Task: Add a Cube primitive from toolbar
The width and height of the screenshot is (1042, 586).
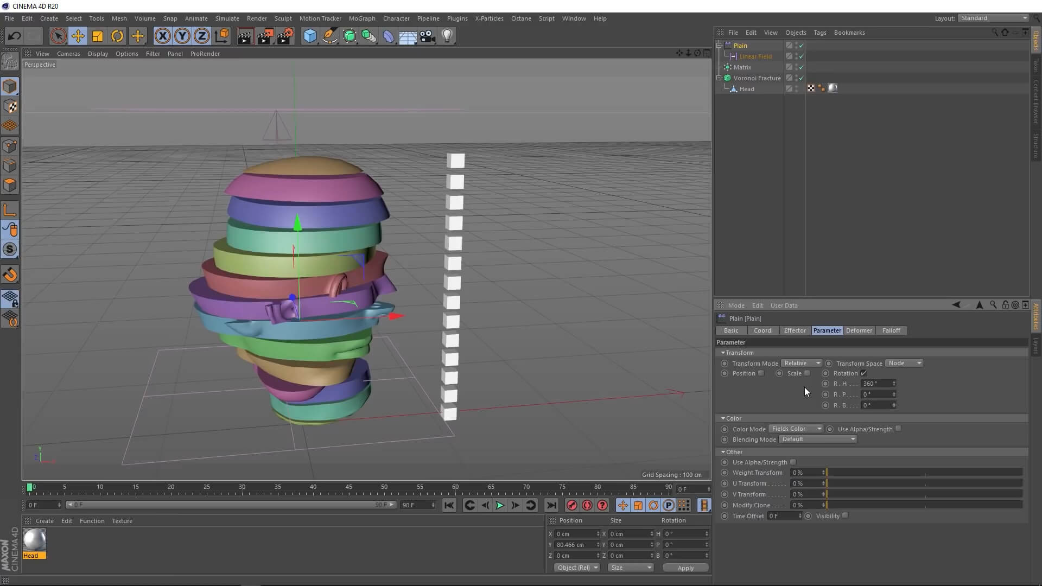Action: [x=310, y=36]
